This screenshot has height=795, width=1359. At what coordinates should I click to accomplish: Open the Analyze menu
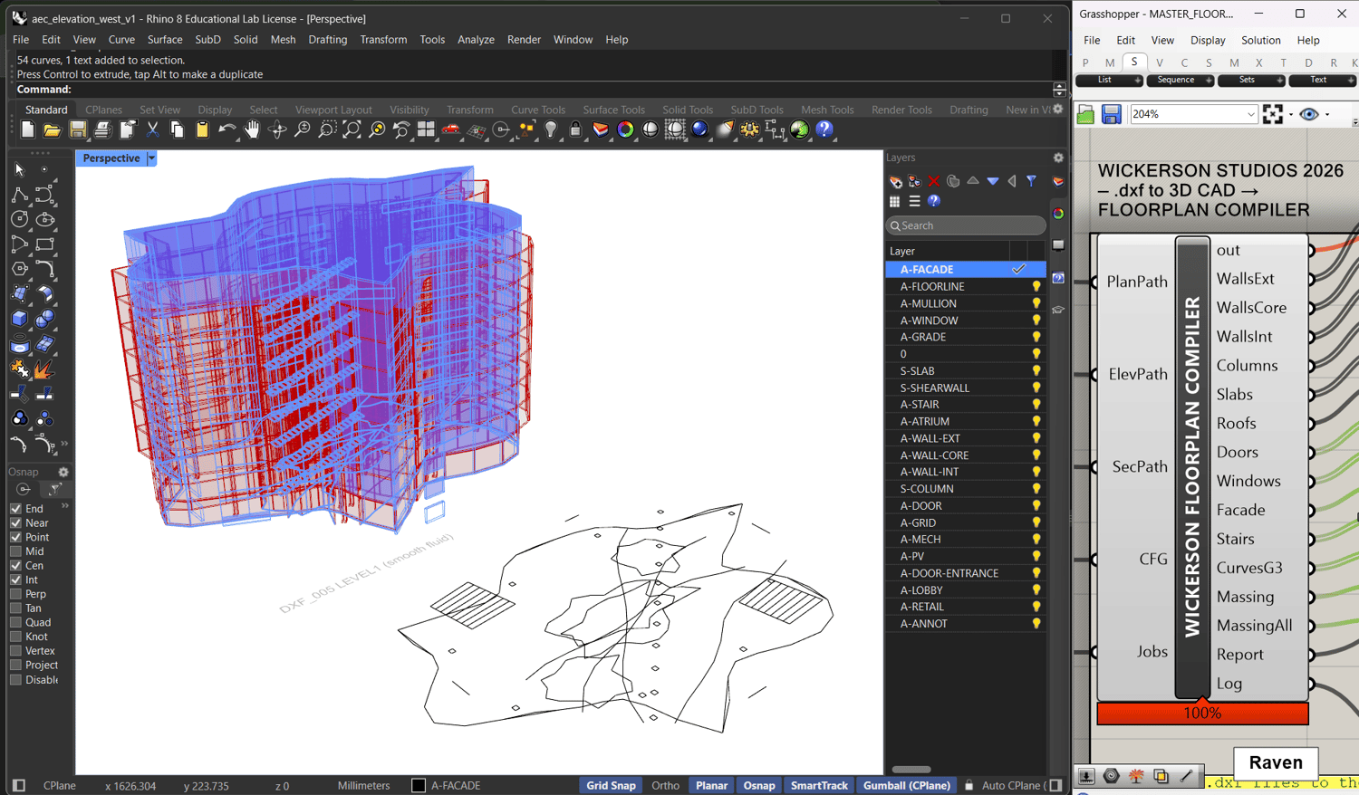[x=476, y=40]
